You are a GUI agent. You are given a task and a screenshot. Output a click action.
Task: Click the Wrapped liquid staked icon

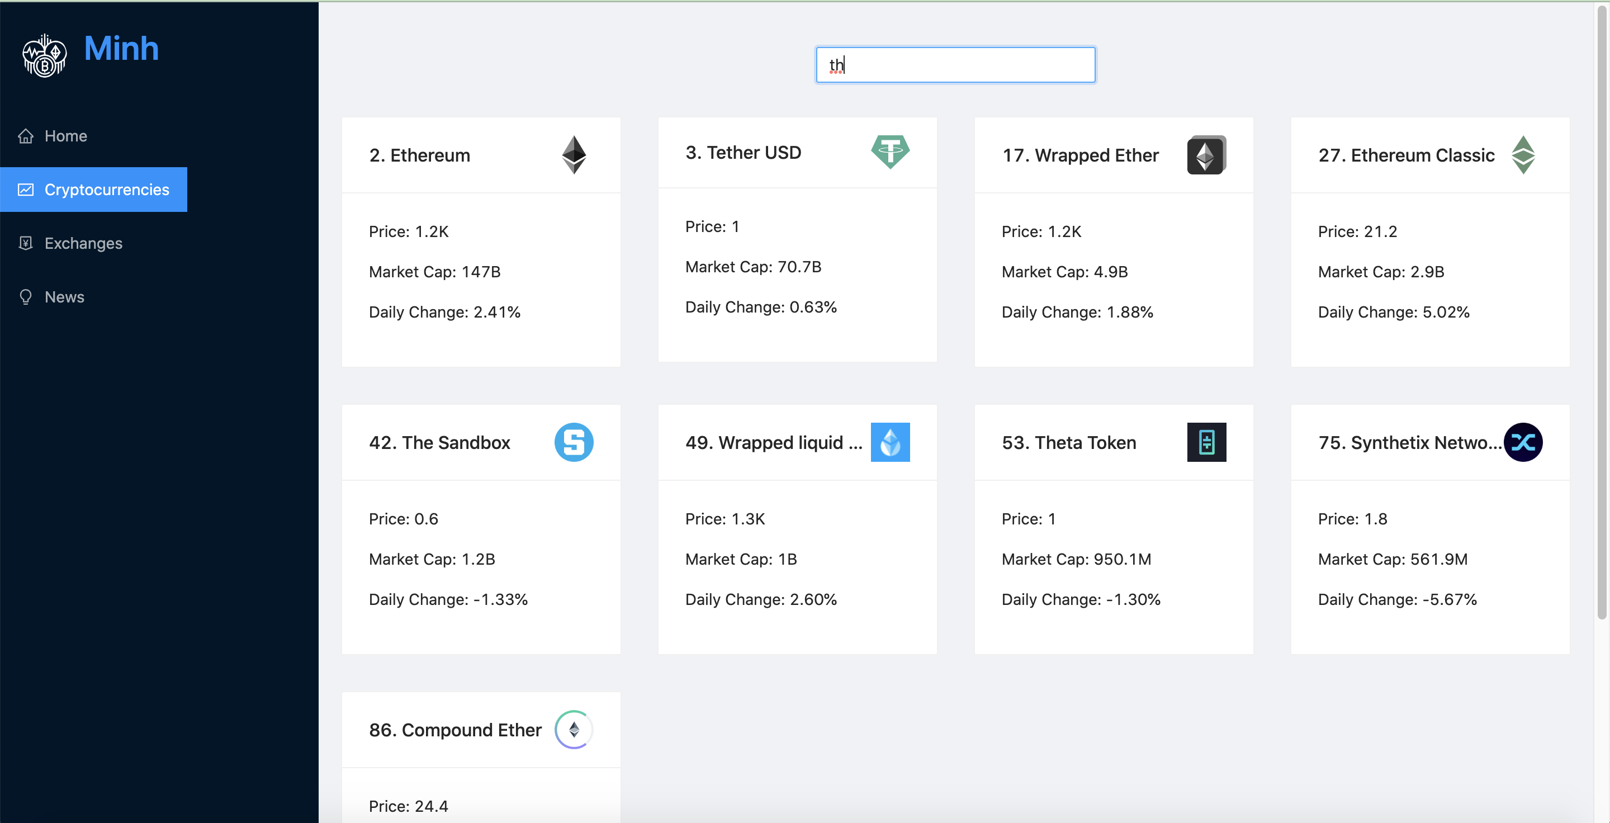point(890,442)
